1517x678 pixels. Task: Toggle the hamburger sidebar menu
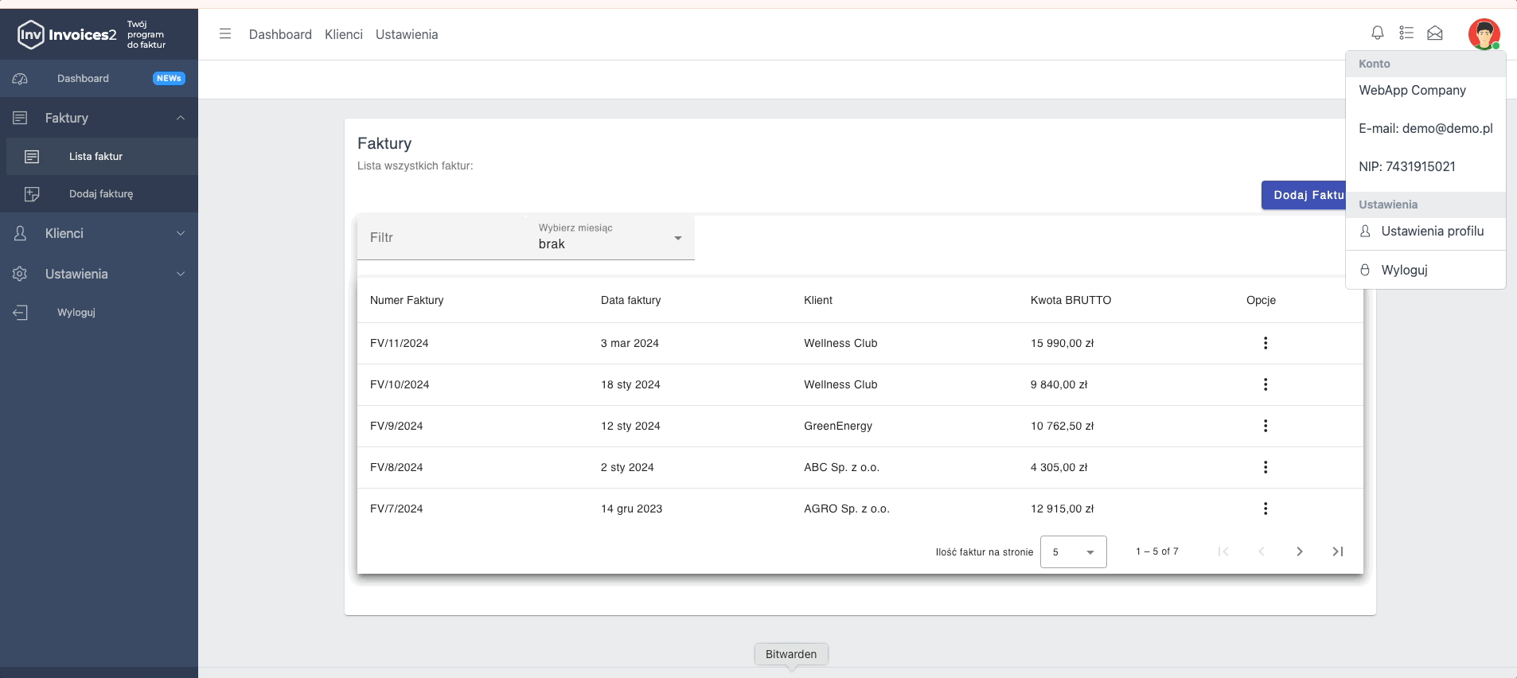[225, 33]
